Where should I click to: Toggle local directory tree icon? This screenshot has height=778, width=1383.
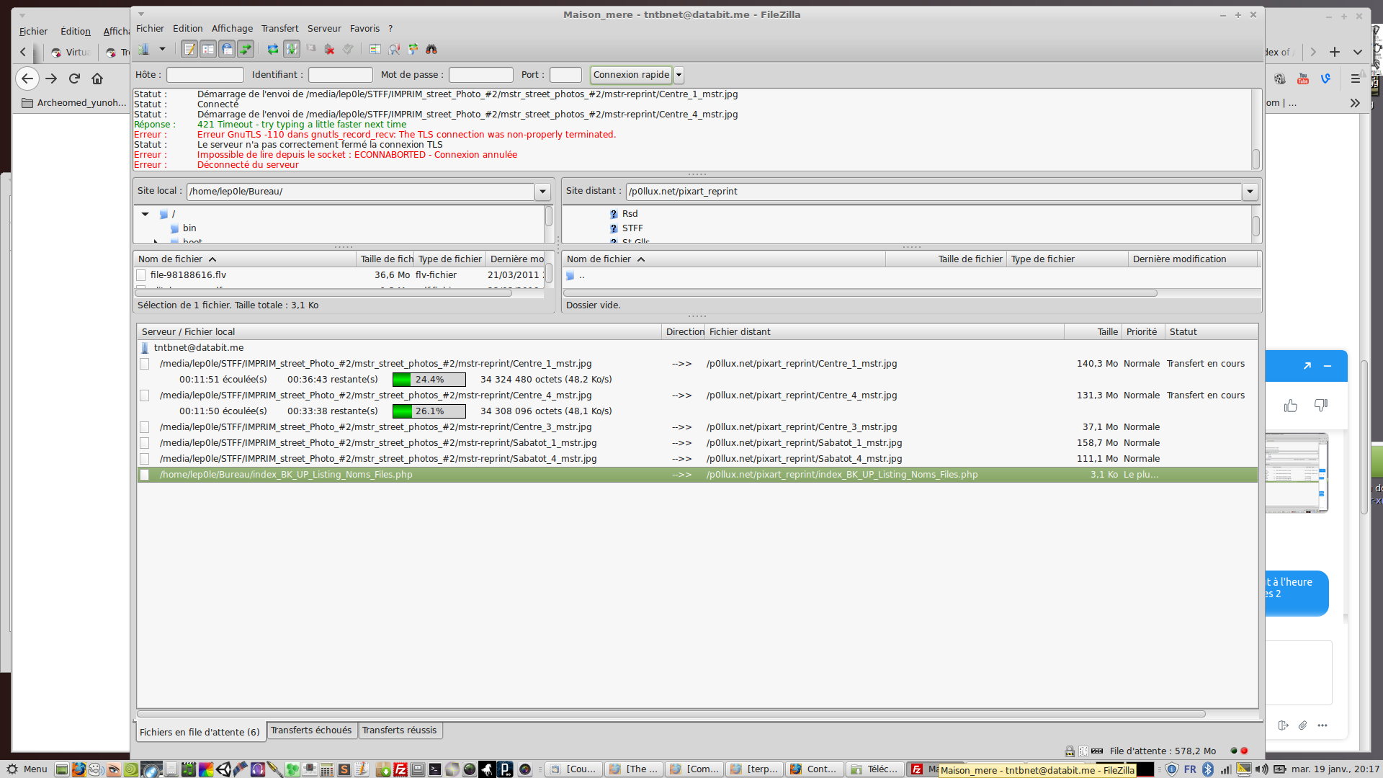[208, 49]
